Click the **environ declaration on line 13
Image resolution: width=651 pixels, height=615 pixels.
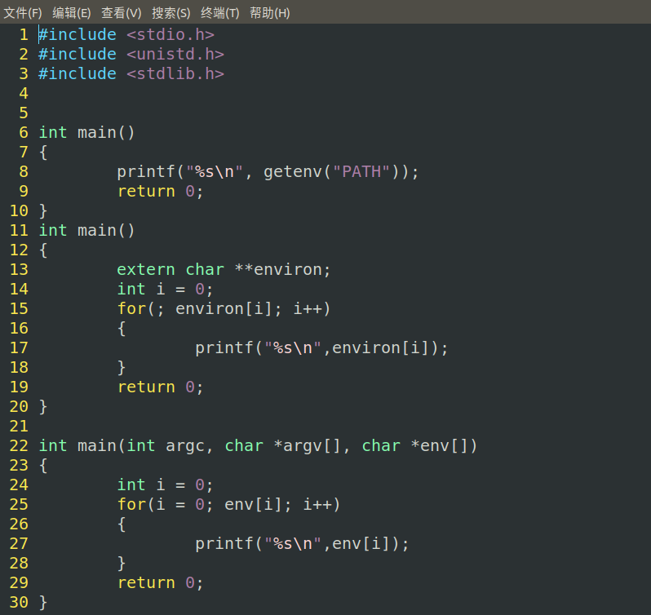point(282,269)
